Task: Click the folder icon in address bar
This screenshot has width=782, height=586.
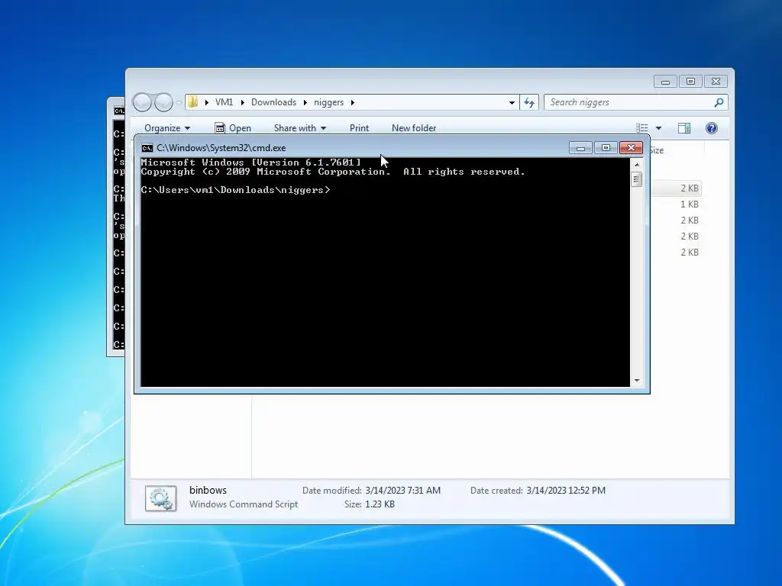Action: point(193,102)
